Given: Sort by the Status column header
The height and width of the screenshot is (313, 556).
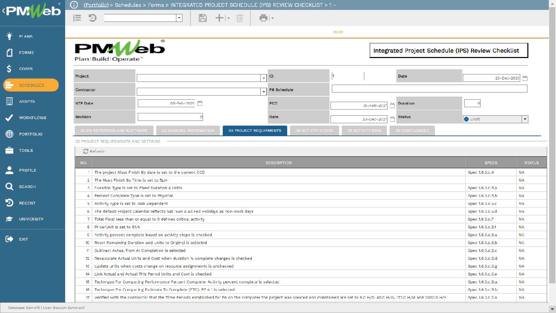Looking at the screenshot, I should [x=531, y=163].
